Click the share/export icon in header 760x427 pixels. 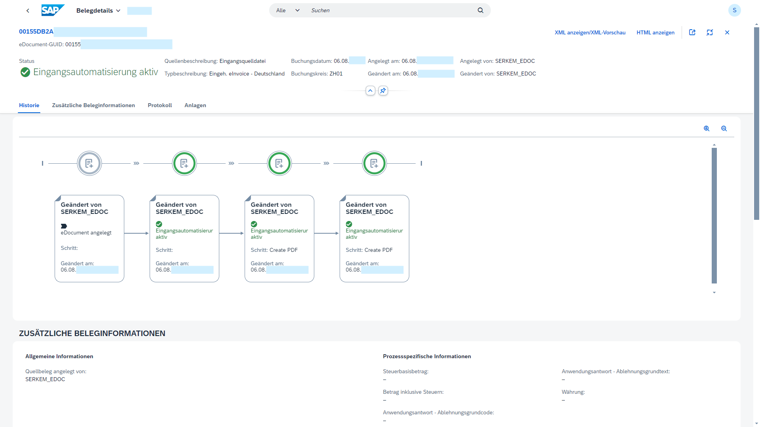point(692,32)
